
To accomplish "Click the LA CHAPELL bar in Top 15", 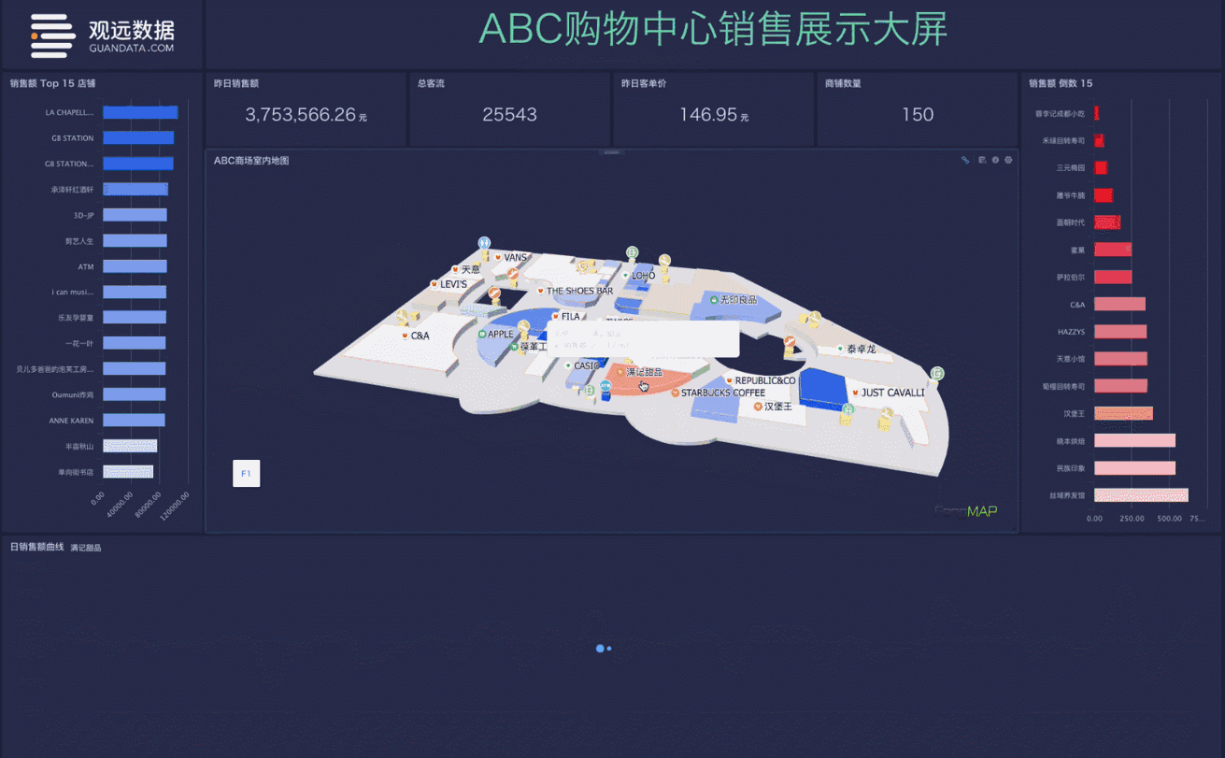I will [x=140, y=112].
